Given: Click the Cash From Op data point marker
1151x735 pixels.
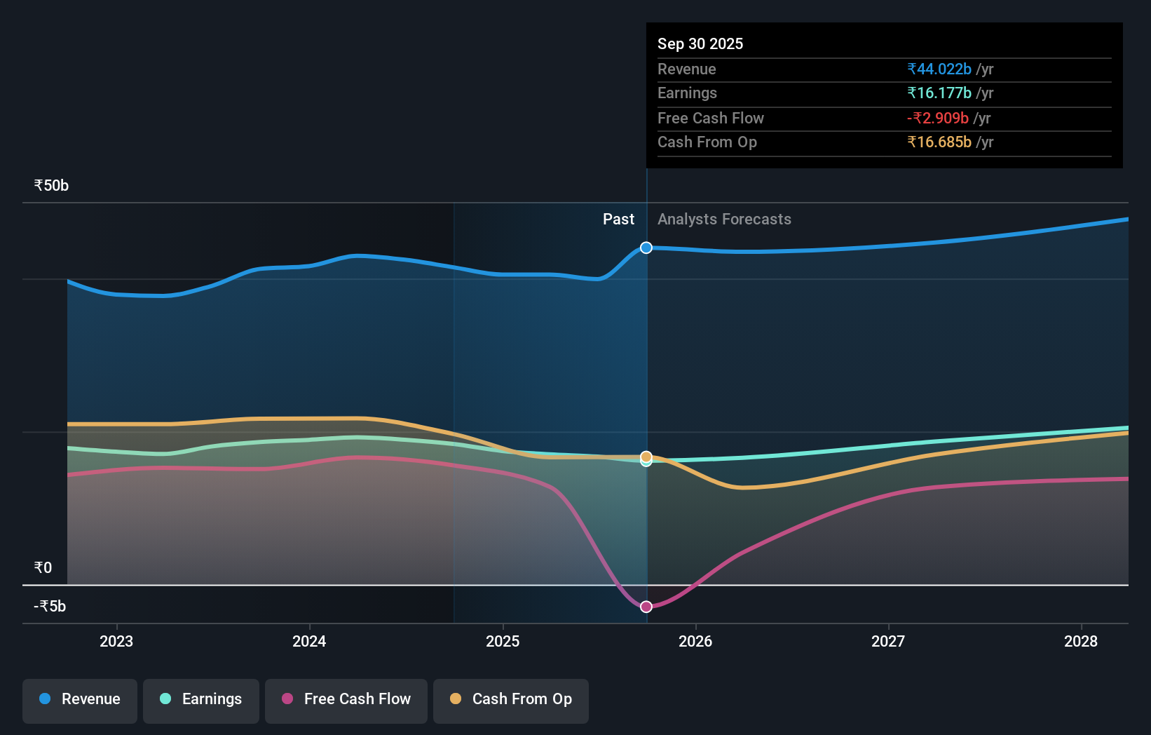Looking at the screenshot, I should pyautogui.click(x=646, y=459).
